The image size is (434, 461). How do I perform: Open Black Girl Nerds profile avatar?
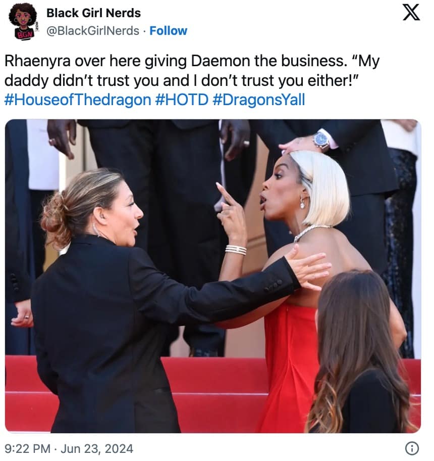tap(23, 22)
